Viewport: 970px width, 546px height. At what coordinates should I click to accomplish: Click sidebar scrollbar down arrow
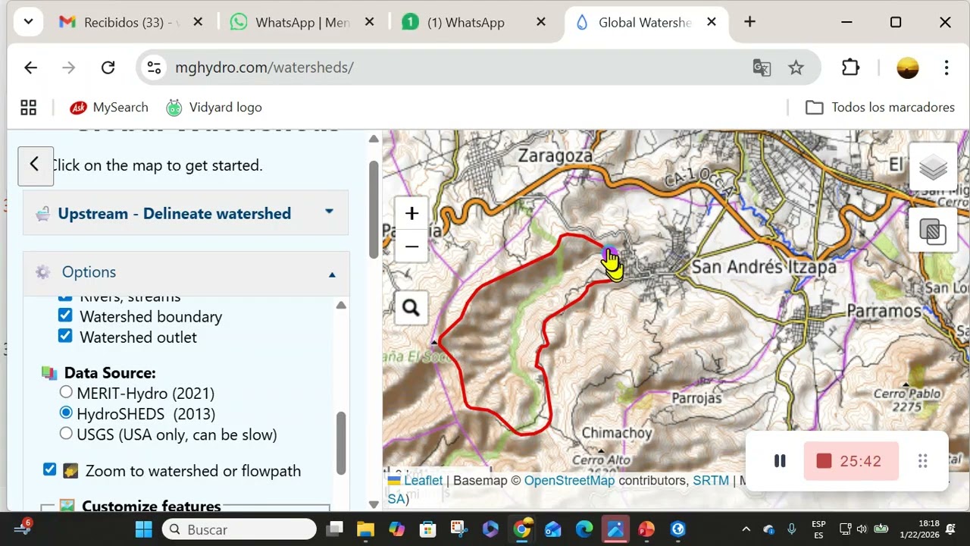[374, 504]
